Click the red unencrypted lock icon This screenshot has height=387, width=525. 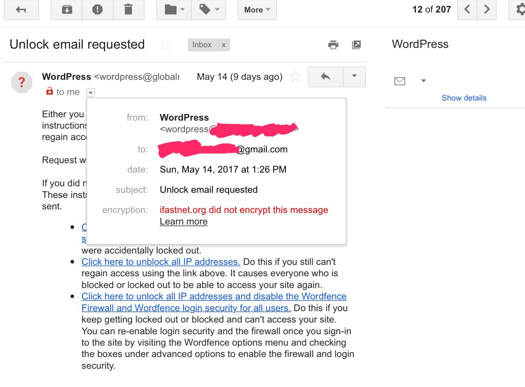(x=49, y=91)
